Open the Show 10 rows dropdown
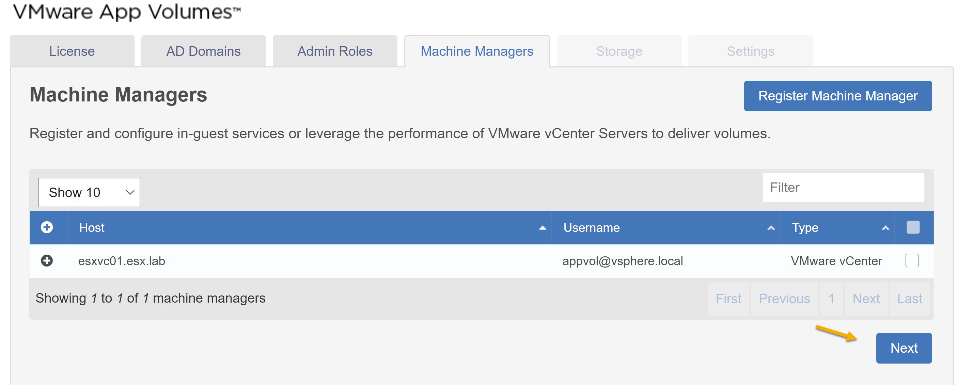This screenshot has width=958, height=385. [x=89, y=193]
